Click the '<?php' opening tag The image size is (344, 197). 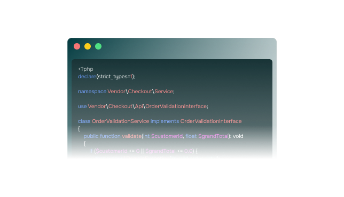click(85, 69)
